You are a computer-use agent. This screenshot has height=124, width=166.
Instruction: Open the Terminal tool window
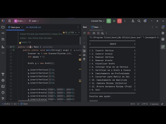click(x=3, y=86)
